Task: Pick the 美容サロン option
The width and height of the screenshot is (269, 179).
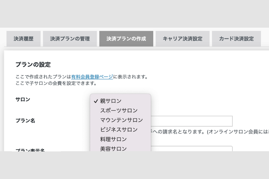Action: click(x=113, y=149)
